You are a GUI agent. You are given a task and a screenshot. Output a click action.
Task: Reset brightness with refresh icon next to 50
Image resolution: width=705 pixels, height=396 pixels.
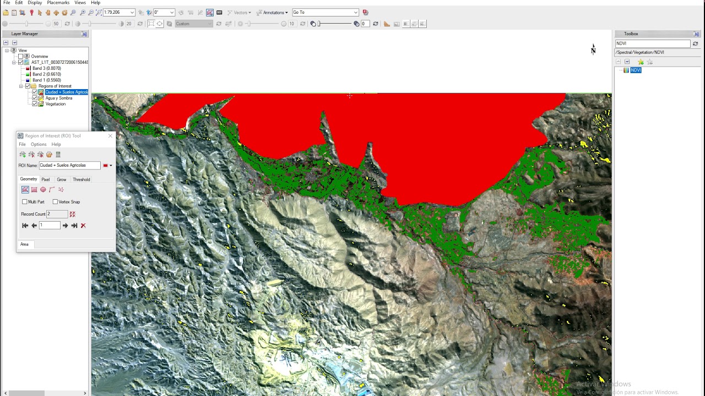pyautogui.click(x=67, y=24)
